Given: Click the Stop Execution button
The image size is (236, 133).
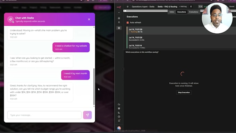Looking at the screenshot, I should (184, 92).
